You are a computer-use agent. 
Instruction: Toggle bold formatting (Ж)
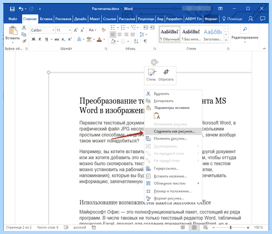(x=33, y=39)
